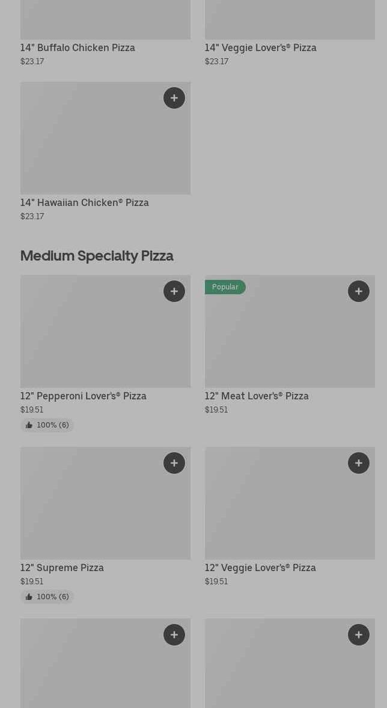This screenshot has width=387, height=708.
Task: Open 14" Veggie Lover's Pizza item
Action: [x=260, y=47]
